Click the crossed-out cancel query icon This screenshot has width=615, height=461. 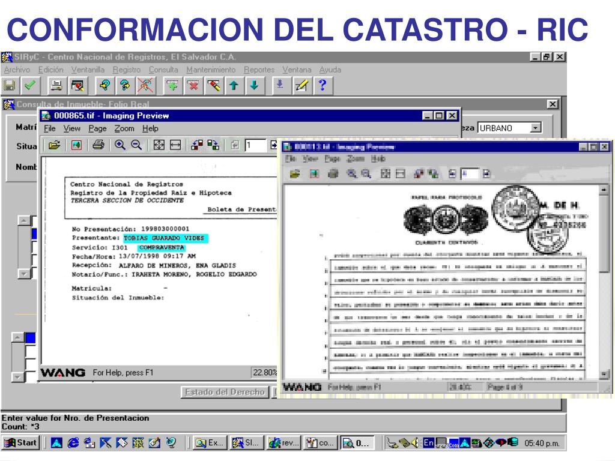pyautogui.click(x=145, y=85)
